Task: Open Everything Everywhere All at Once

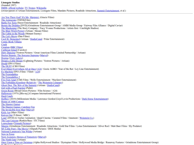Action: pos(19,69)
